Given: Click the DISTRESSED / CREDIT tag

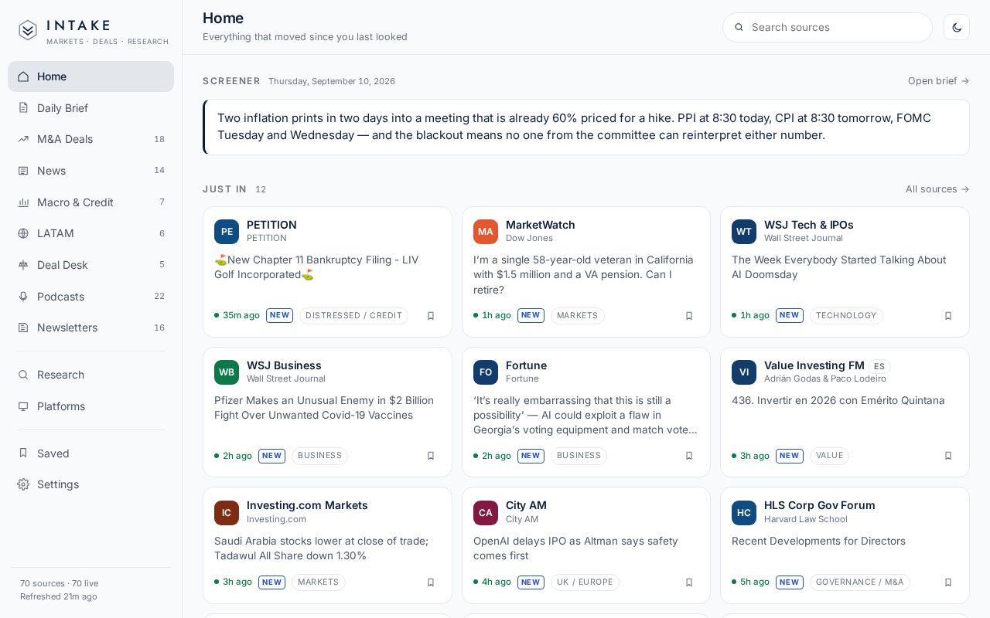Looking at the screenshot, I should point(353,316).
